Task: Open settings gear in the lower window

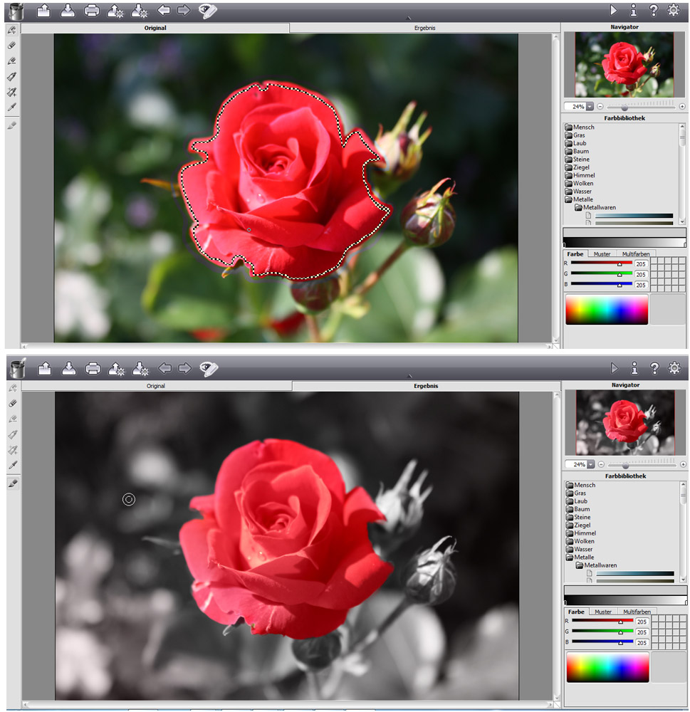Action: click(674, 368)
